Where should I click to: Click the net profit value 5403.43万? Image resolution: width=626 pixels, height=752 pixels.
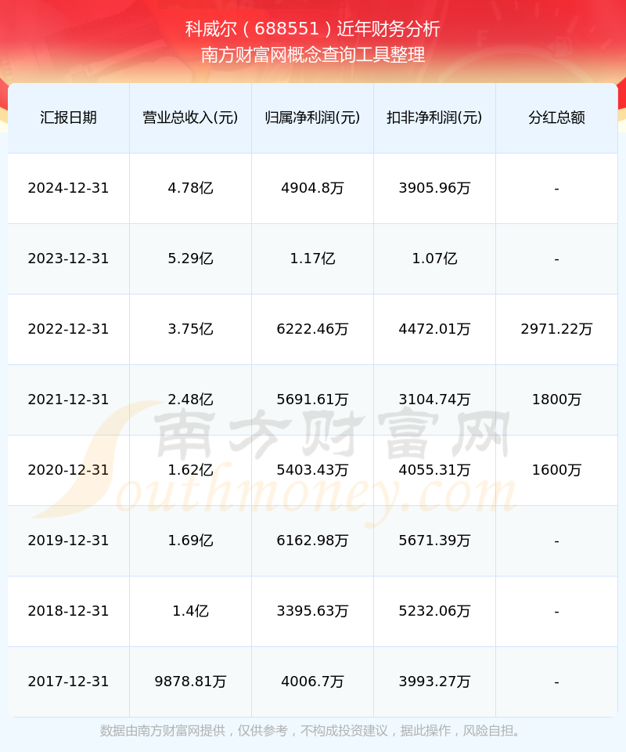pos(313,470)
